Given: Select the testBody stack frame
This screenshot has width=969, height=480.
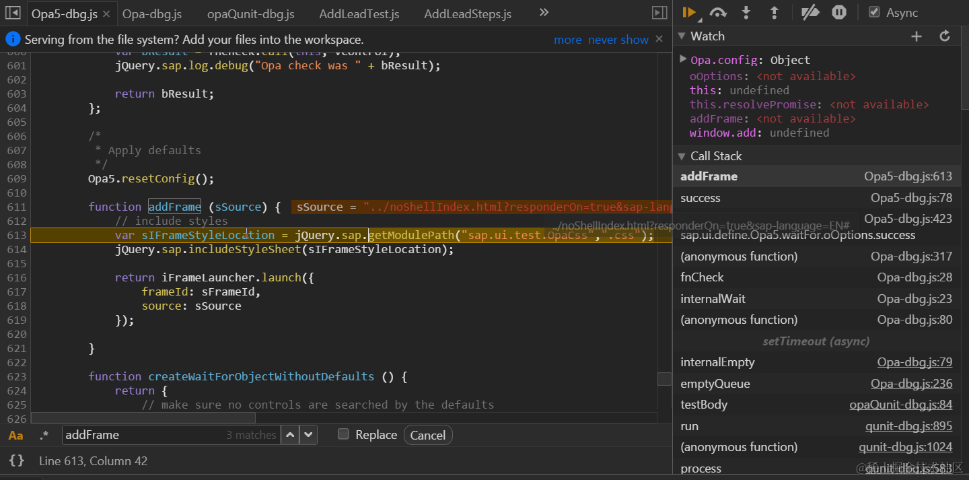Looking at the screenshot, I should point(816,405).
